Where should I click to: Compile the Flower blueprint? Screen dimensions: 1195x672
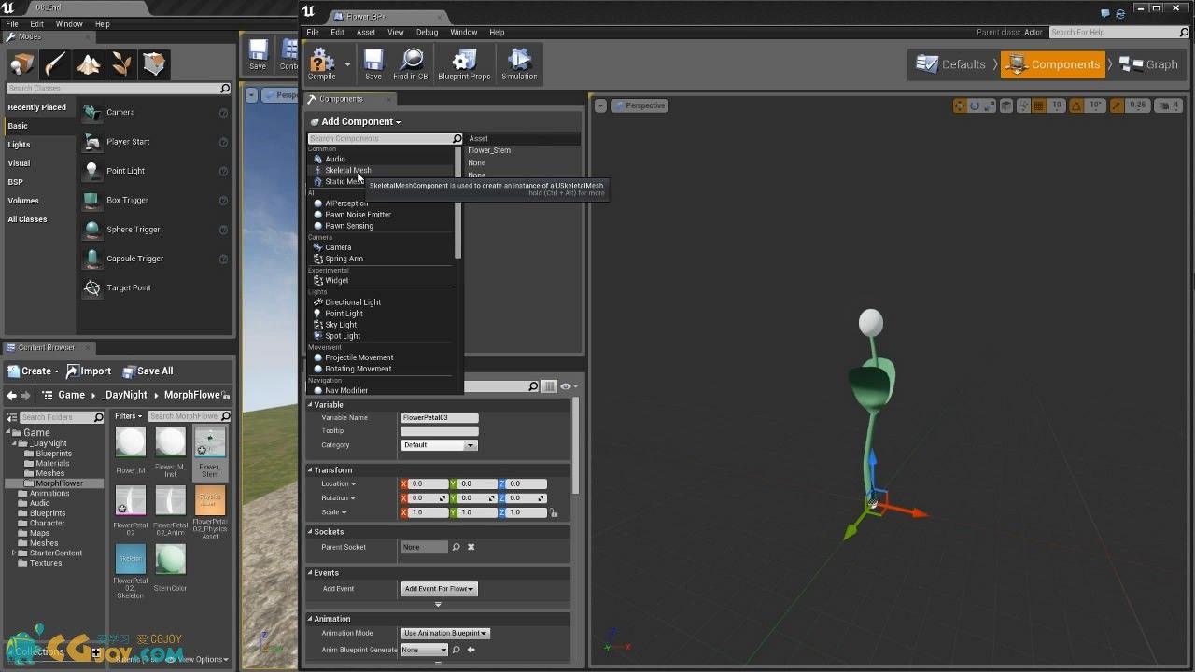point(322,63)
